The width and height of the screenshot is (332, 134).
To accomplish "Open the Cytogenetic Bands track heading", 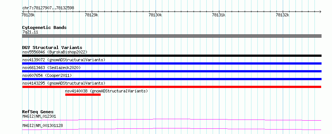I will [44, 27].
